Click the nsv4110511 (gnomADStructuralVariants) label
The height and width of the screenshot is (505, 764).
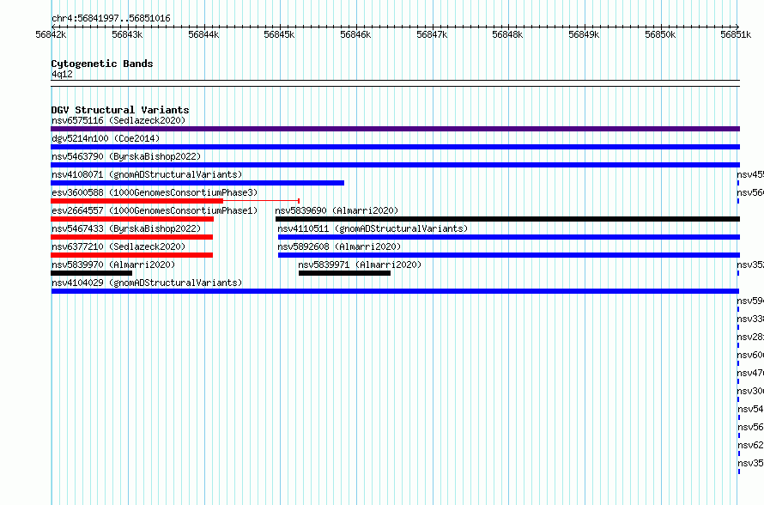pos(373,228)
